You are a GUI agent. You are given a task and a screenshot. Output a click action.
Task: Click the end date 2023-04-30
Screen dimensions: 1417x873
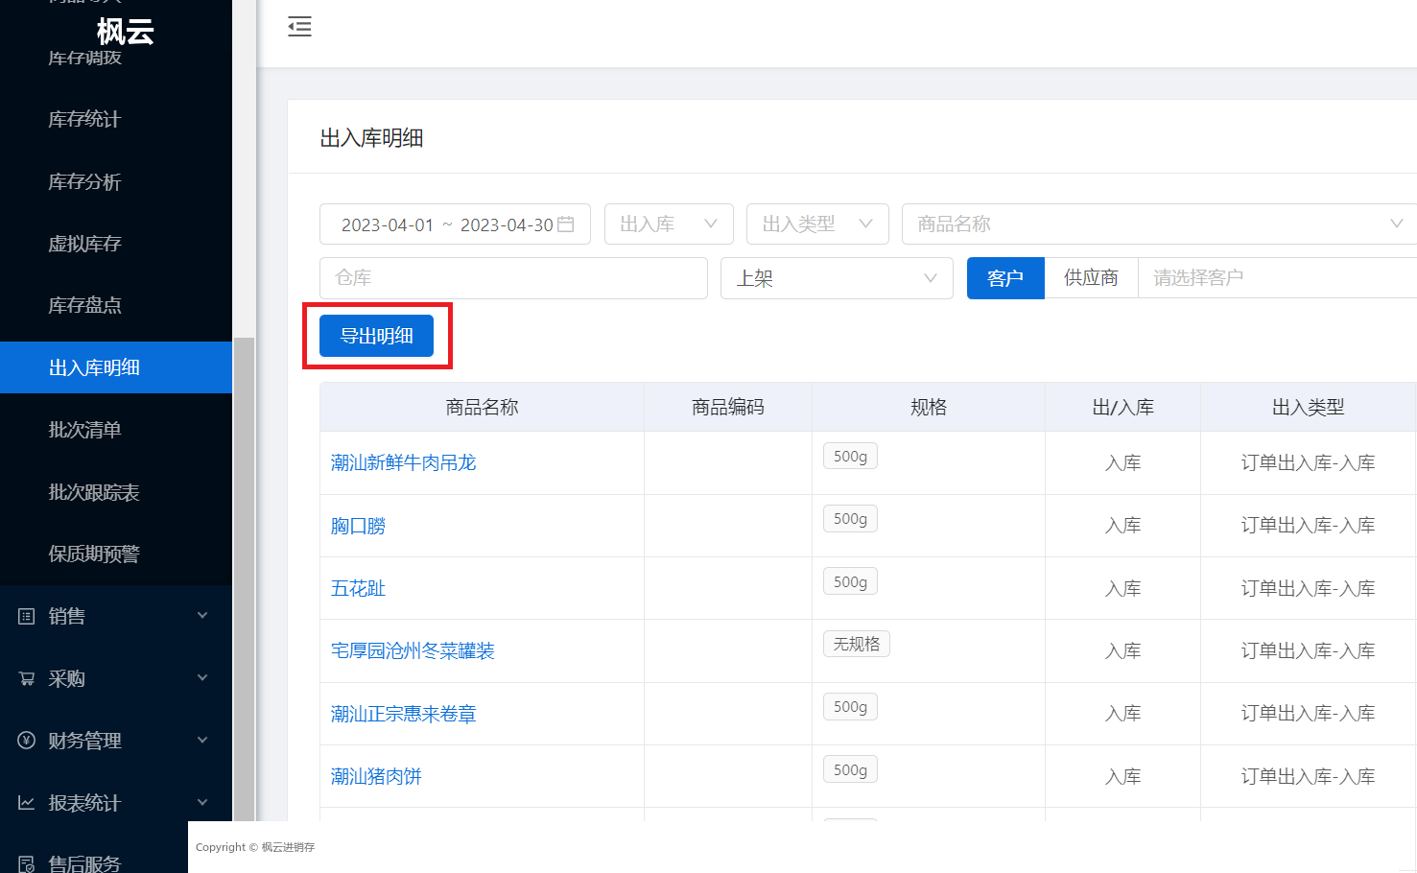point(507,225)
